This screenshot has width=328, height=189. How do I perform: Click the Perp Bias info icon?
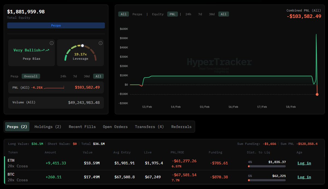click(x=52, y=43)
